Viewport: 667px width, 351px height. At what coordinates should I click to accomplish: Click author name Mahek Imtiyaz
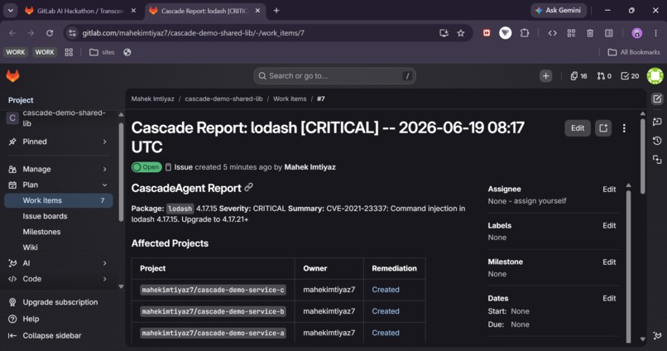(310, 167)
